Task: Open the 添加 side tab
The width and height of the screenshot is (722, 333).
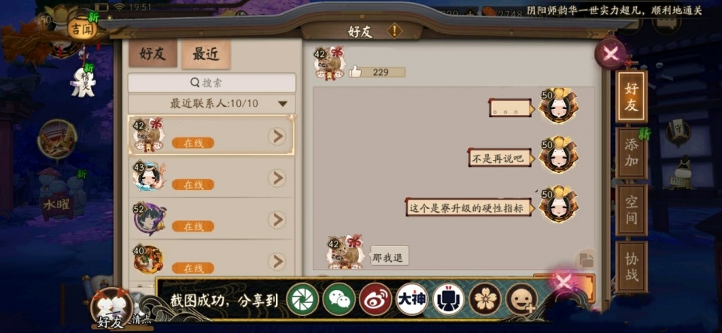Action: (x=631, y=153)
